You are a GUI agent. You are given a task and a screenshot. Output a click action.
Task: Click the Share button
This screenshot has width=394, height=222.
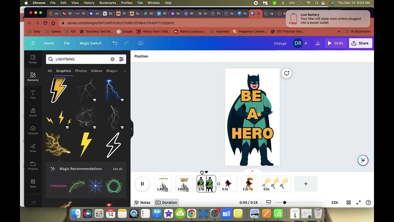[x=360, y=43]
